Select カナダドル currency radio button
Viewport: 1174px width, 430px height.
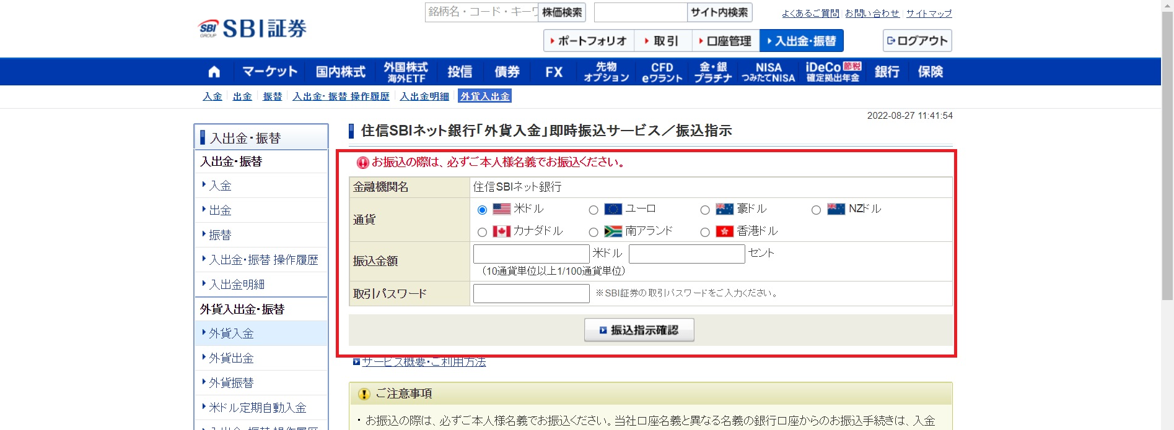point(482,232)
